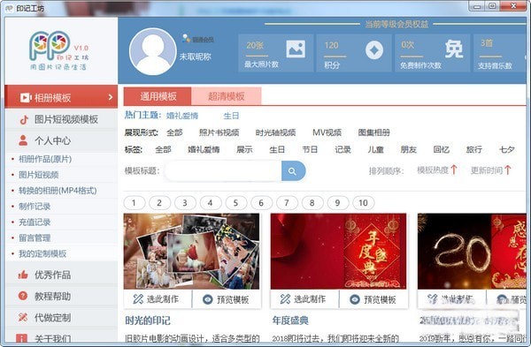This screenshot has width=531, height=347.
Task: Select the 节日 tag filter
Action: pos(310,149)
